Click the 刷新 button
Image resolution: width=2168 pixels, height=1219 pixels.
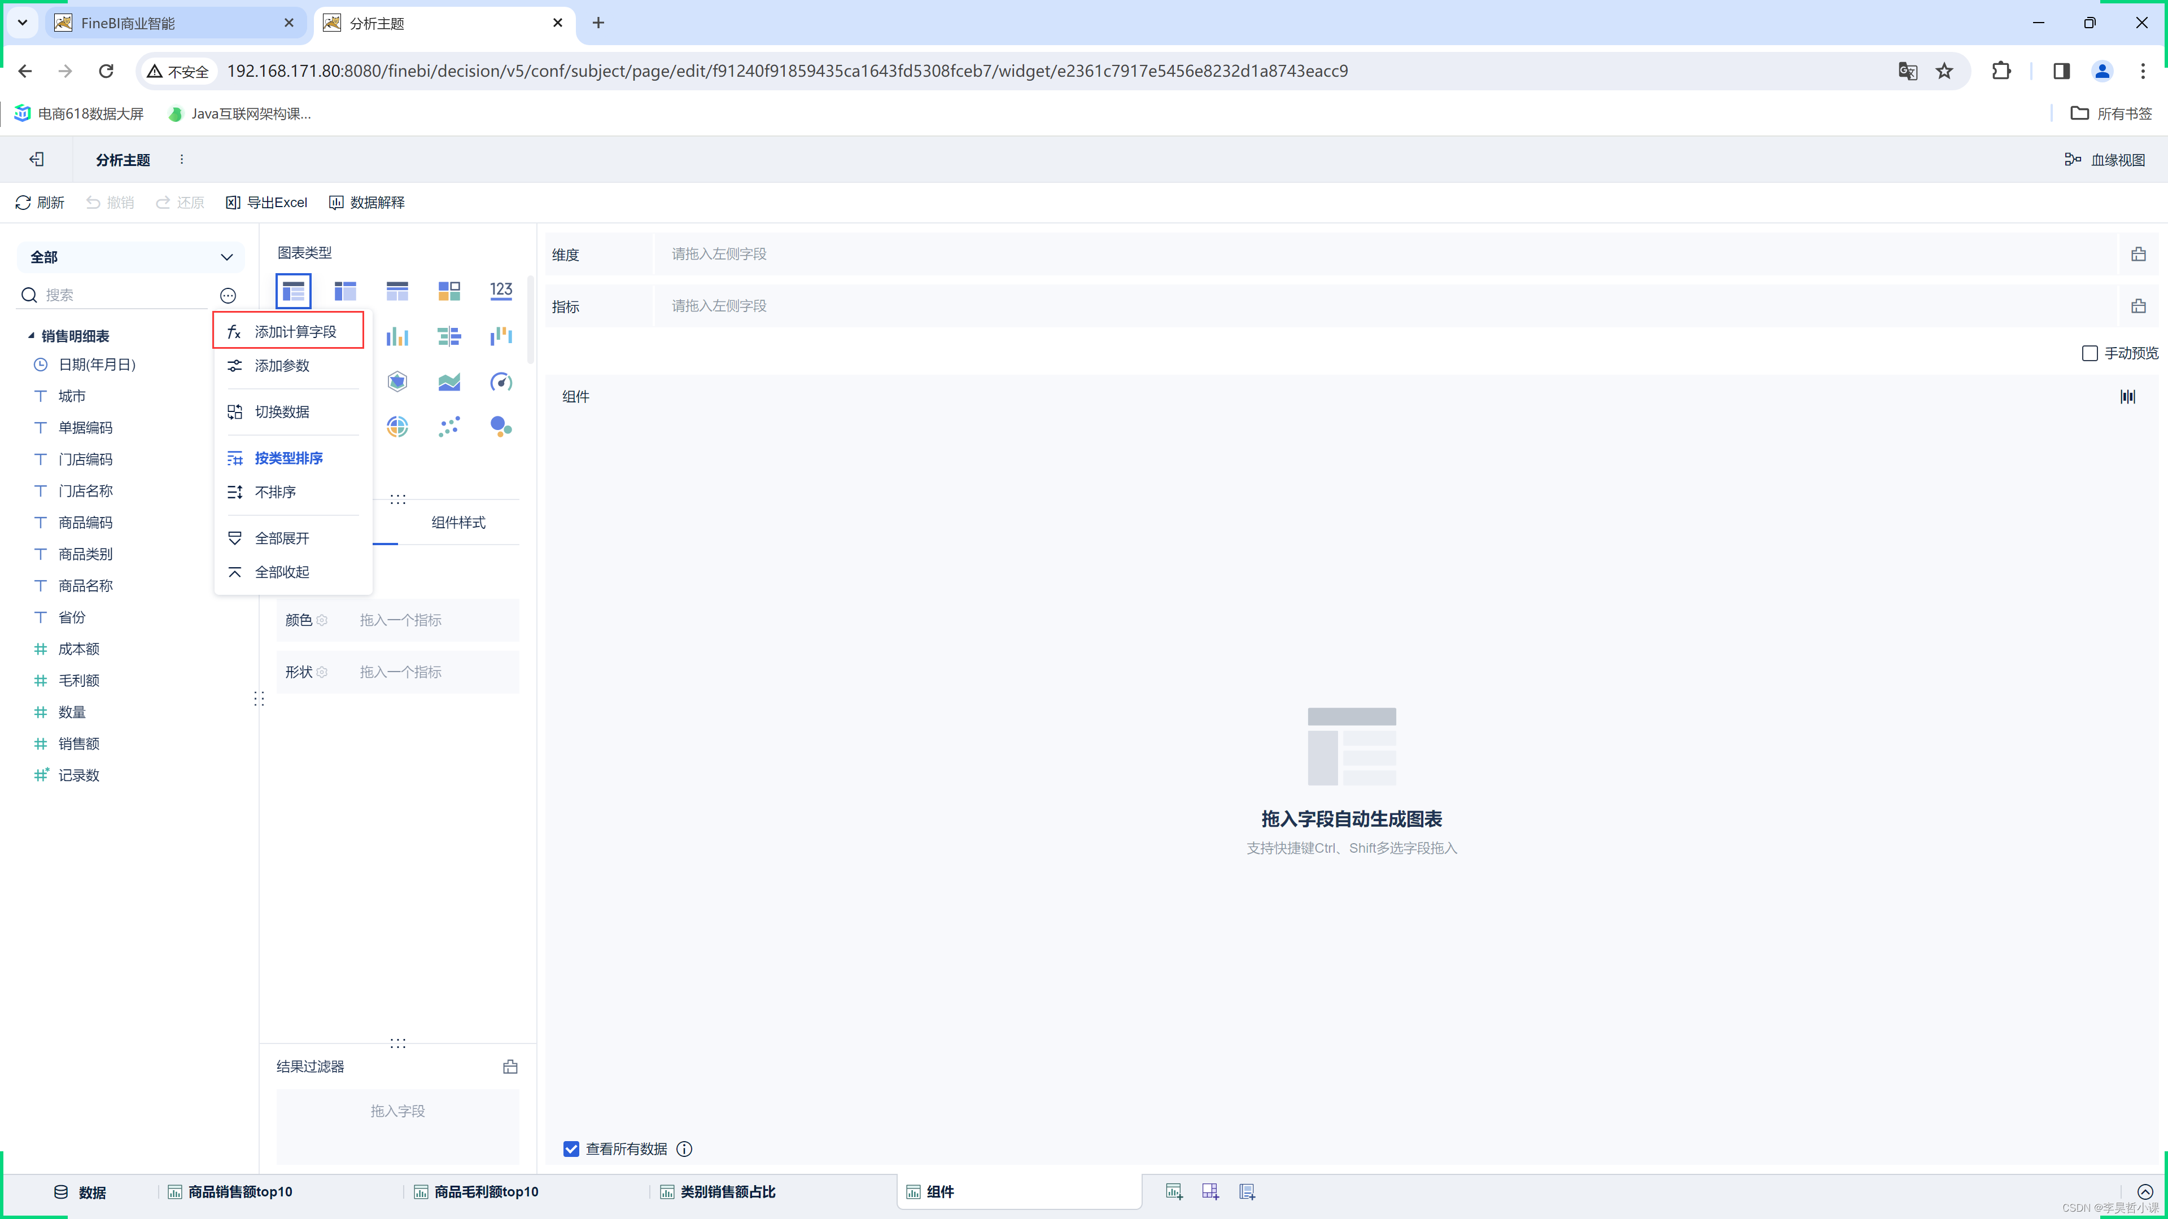40,203
